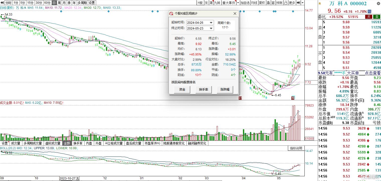Toggle the 均线 moving average display
Viewport: 381px width, 181px height.
pyautogui.click(x=254, y=3)
